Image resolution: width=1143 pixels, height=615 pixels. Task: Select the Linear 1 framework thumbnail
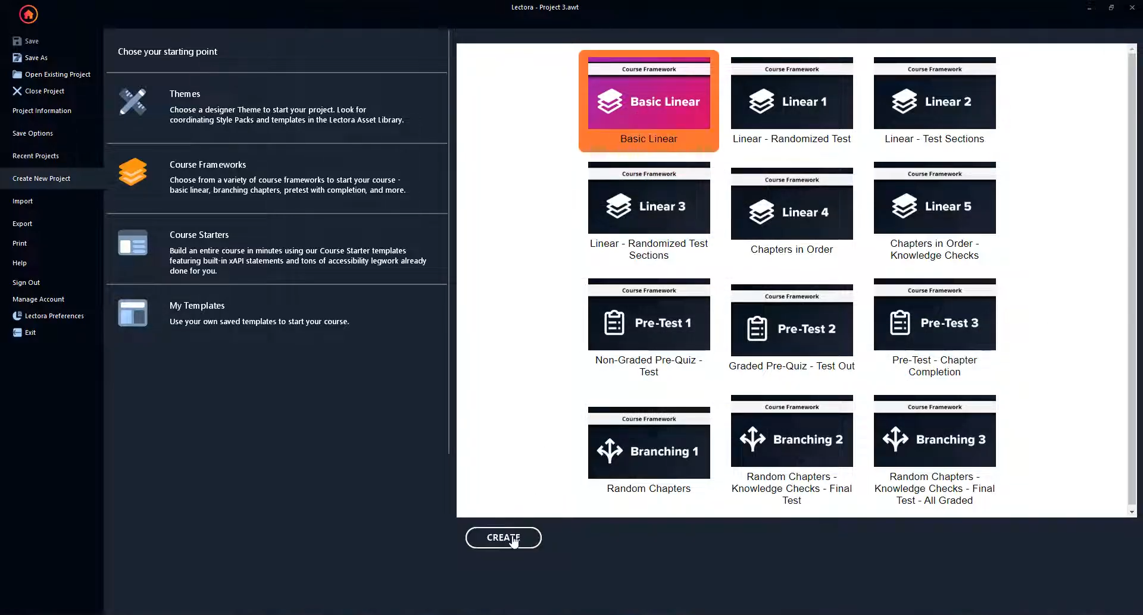click(792, 93)
